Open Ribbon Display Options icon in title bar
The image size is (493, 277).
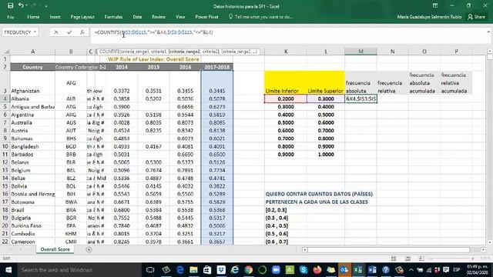tap(435, 5)
